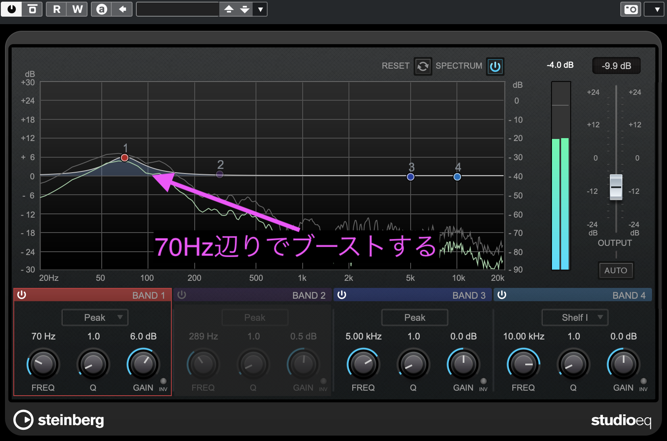Click the camera snapshot icon
667x441 pixels.
(x=631, y=9)
